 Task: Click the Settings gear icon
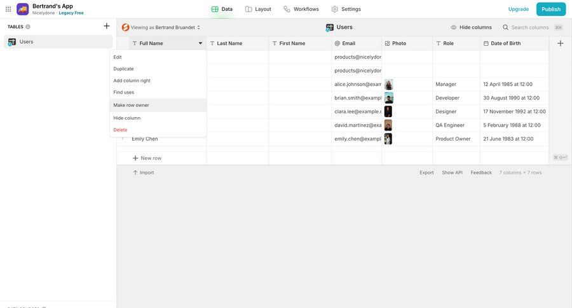[334, 9]
